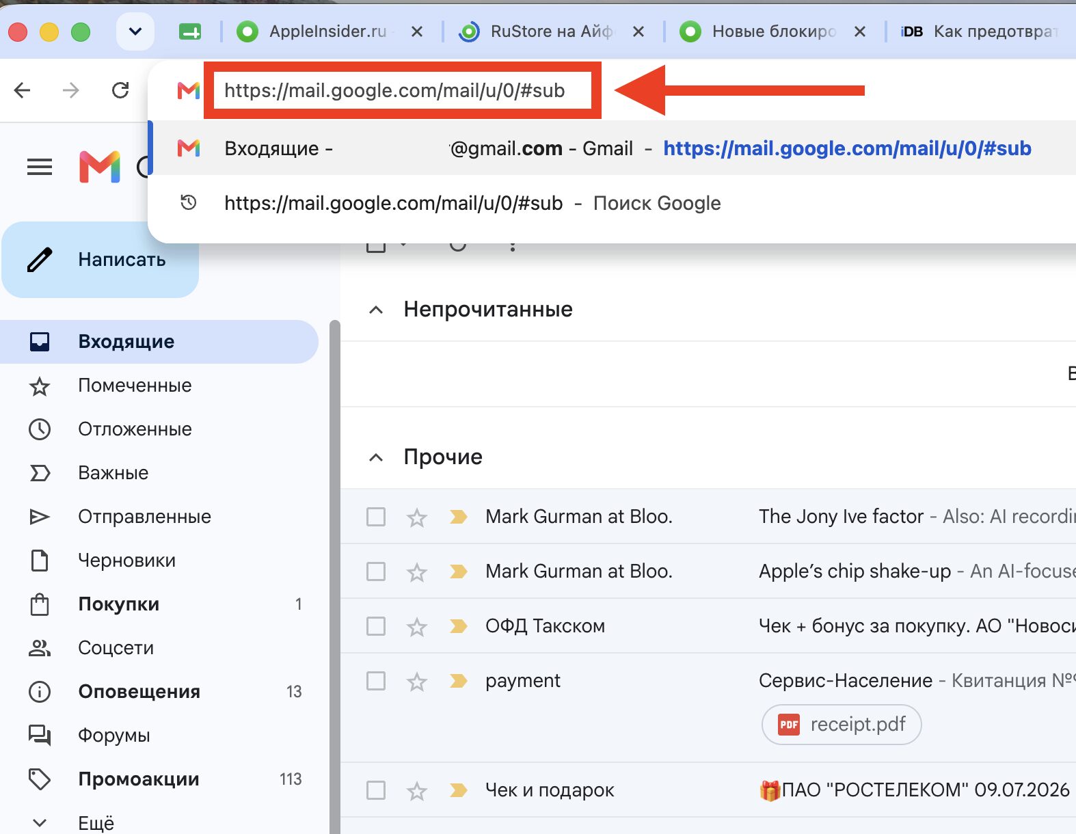Click unread count 13 beside Оповещения
Screen dimensions: 1076x834
pos(294,692)
